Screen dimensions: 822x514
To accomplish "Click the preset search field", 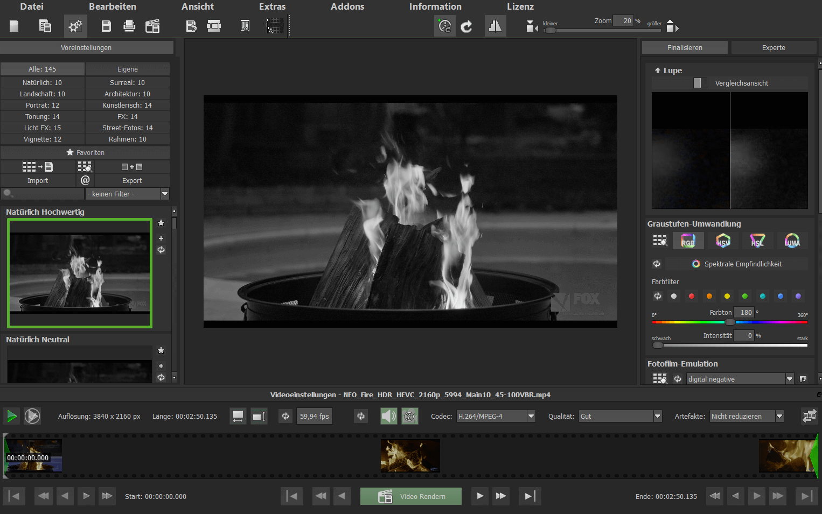I will point(43,194).
